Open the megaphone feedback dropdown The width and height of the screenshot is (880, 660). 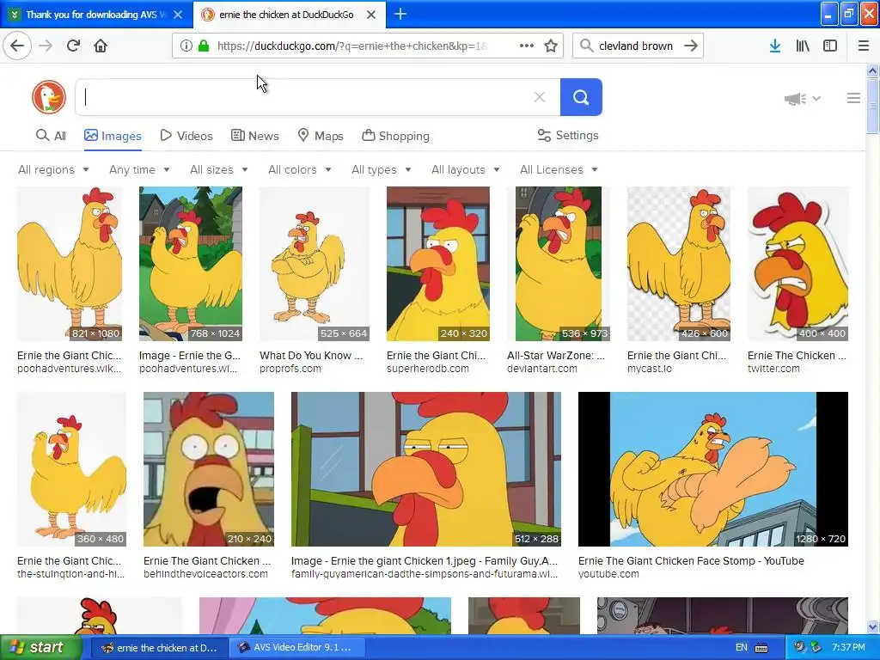point(803,99)
